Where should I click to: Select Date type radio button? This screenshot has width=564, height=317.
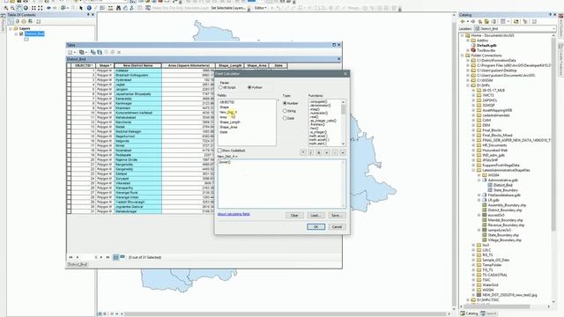pos(285,118)
